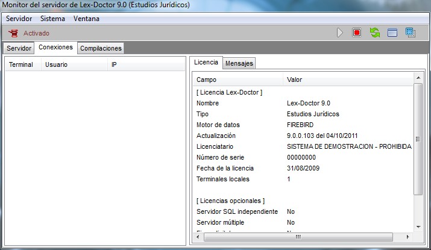The width and height of the screenshot is (431, 250).
Task: Click the Start server play icon
Action: click(340, 33)
